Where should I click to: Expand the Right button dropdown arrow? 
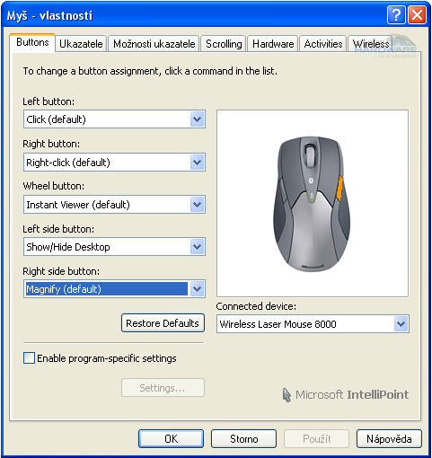click(197, 163)
